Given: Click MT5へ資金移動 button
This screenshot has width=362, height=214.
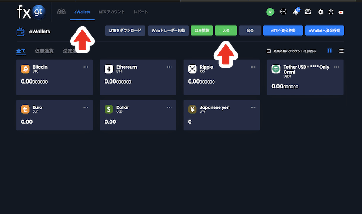Looking at the screenshot, I should tap(283, 30).
